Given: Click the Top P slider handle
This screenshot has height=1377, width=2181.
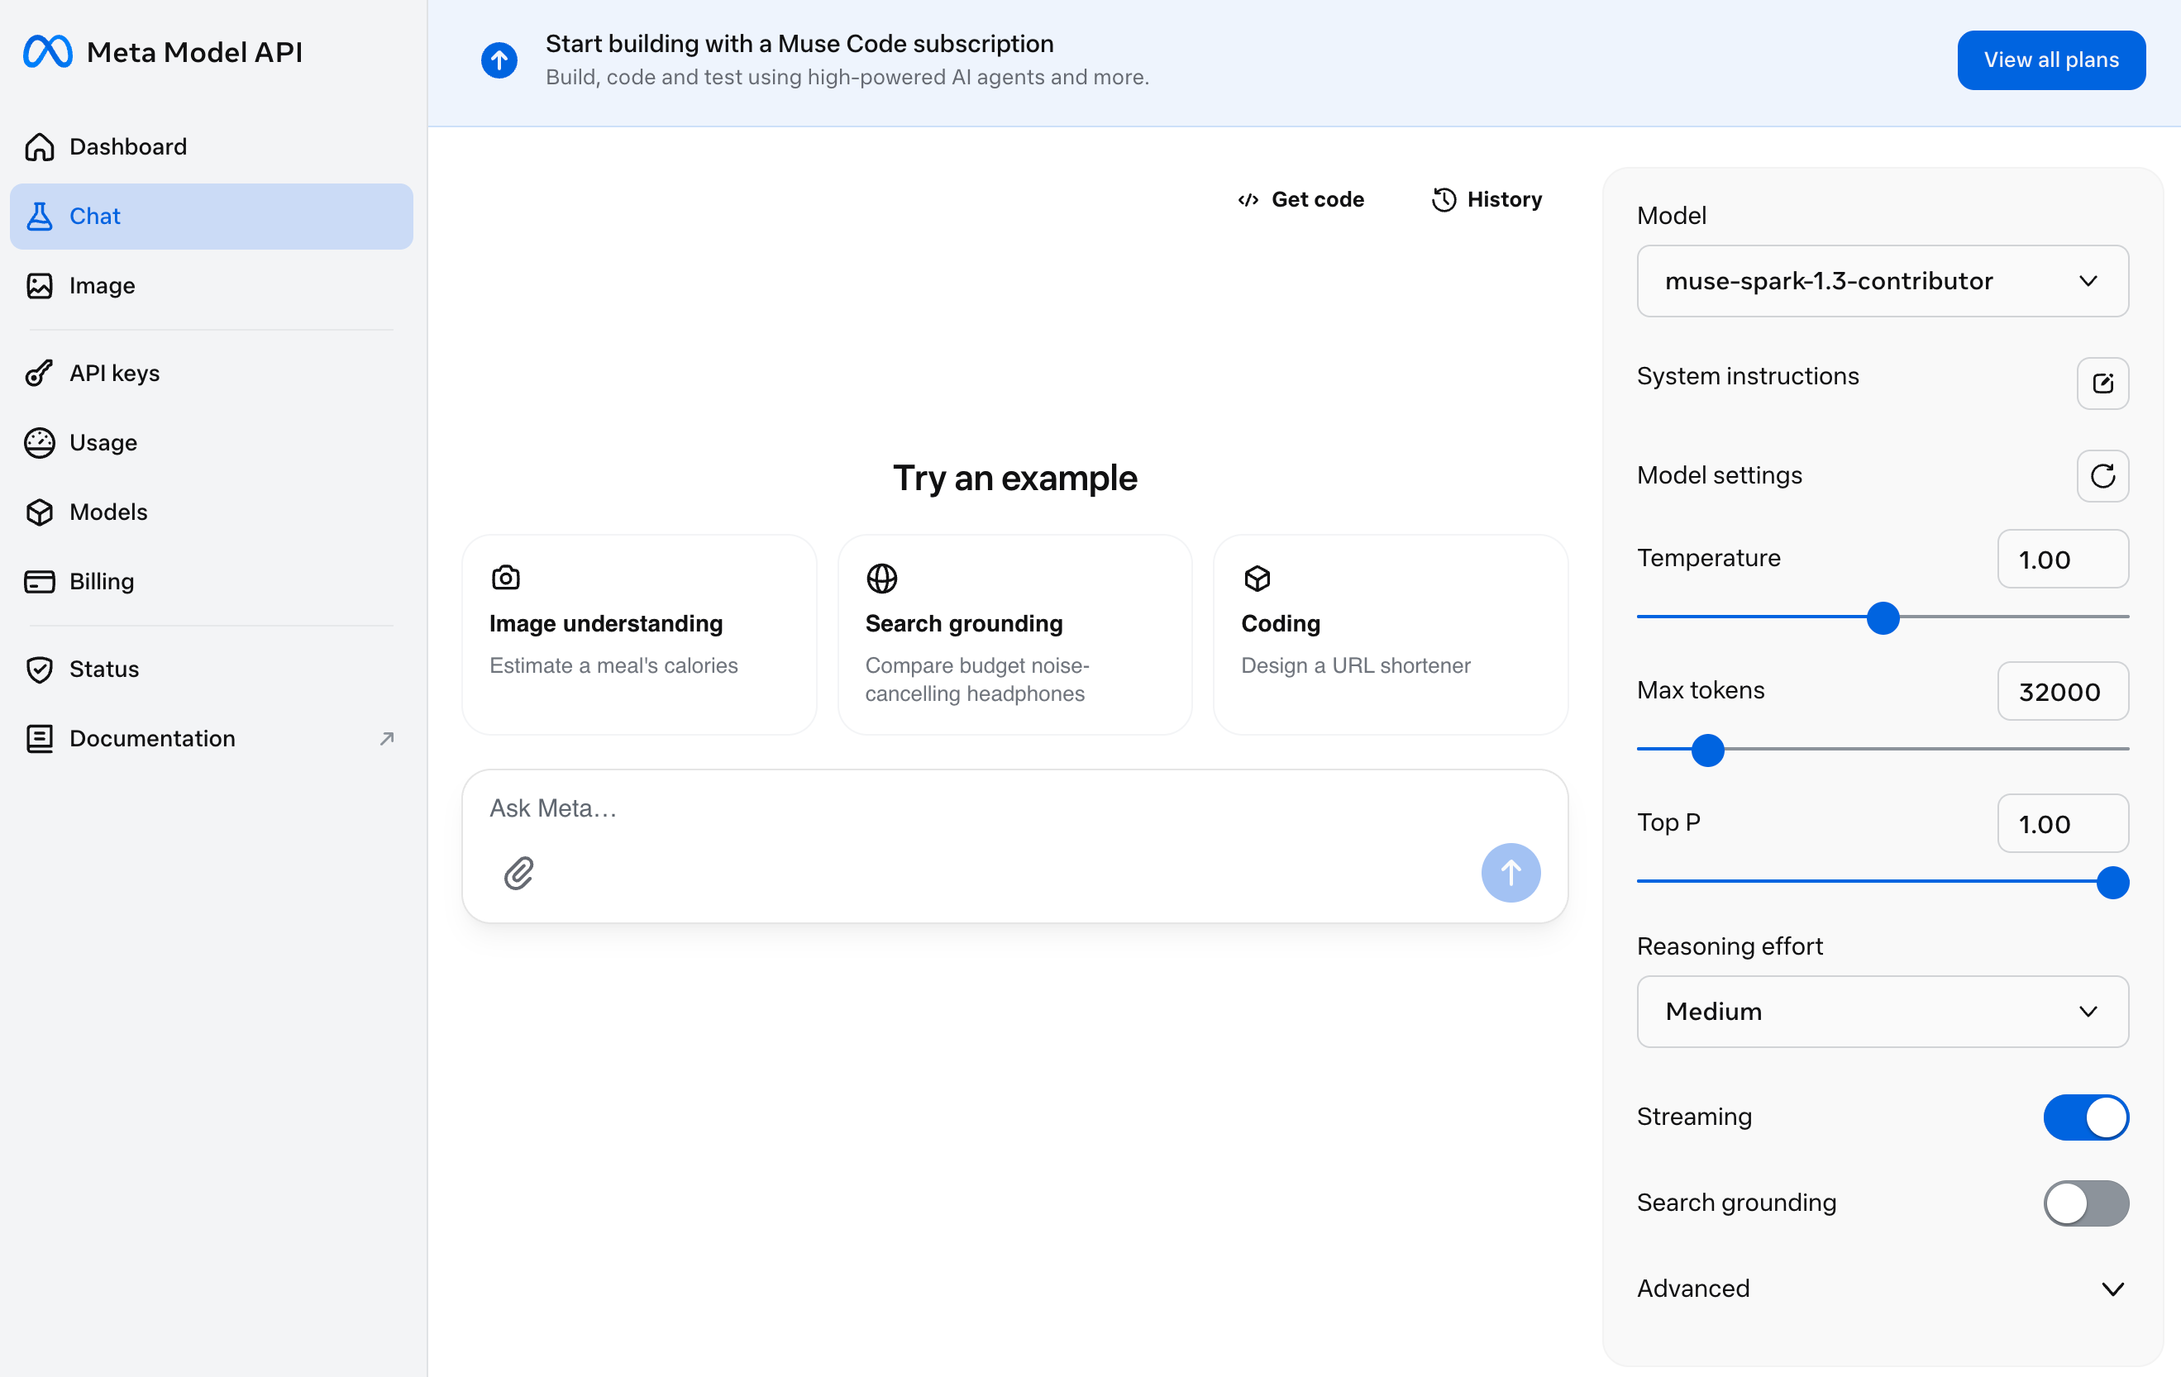Looking at the screenshot, I should click(2112, 883).
